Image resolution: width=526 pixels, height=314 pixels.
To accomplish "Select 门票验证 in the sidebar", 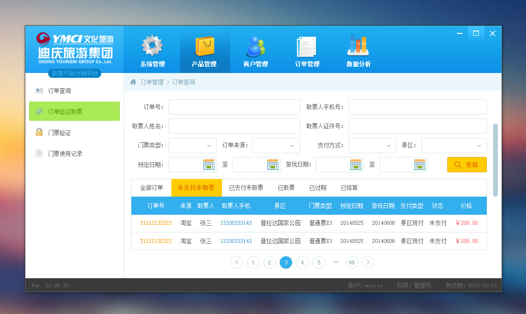I will click(x=59, y=133).
